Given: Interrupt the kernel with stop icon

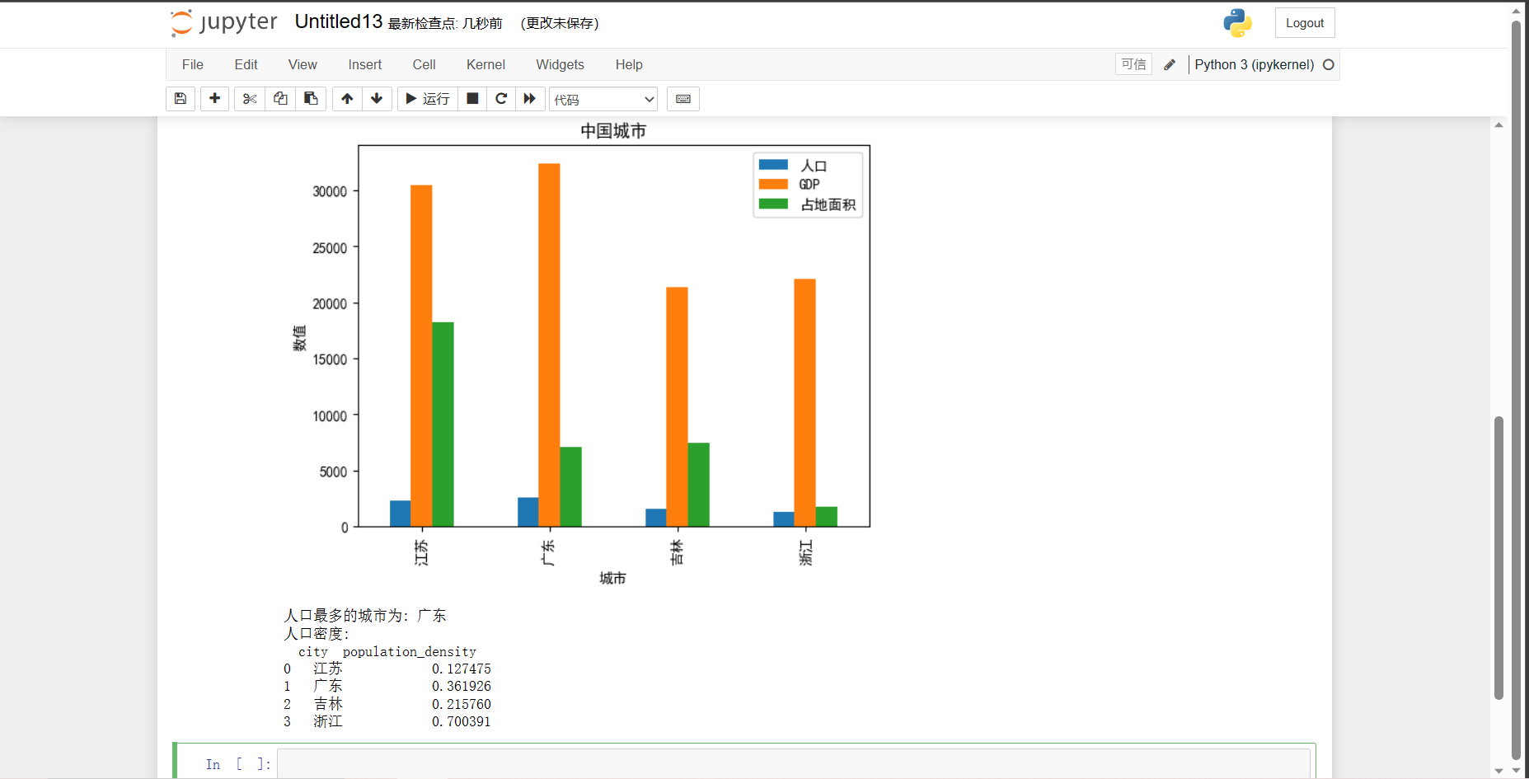Looking at the screenshot, I should click(472, 99).
